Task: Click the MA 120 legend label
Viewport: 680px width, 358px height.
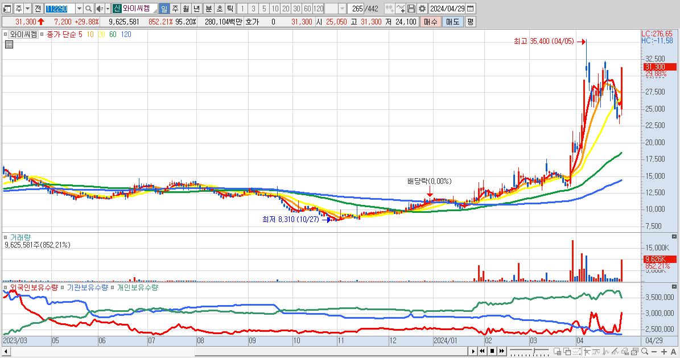Action: [126, 34]
